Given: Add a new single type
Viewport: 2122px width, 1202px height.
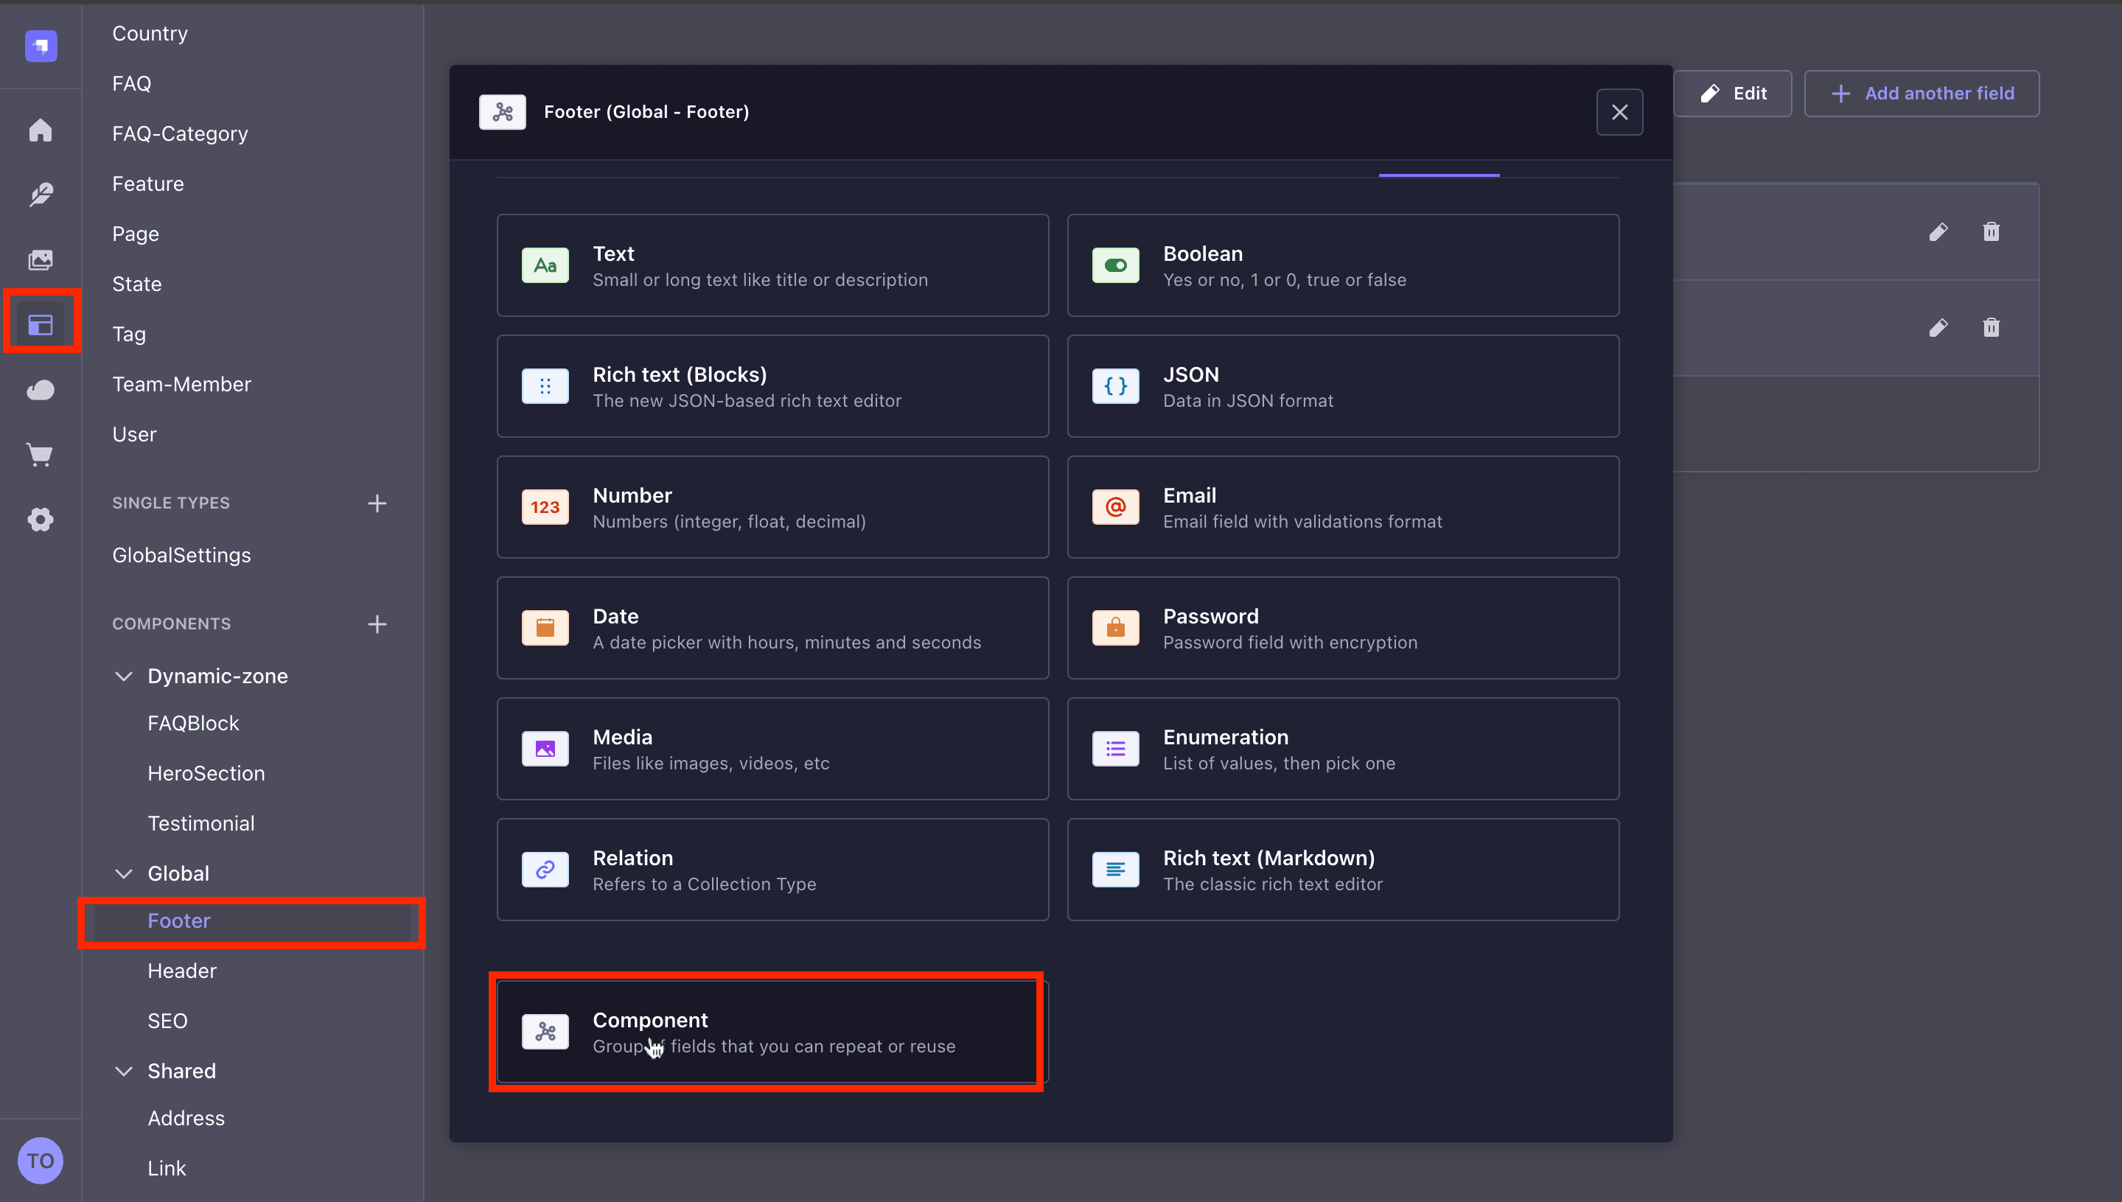Looking at the screenshot, I should 377,503.
